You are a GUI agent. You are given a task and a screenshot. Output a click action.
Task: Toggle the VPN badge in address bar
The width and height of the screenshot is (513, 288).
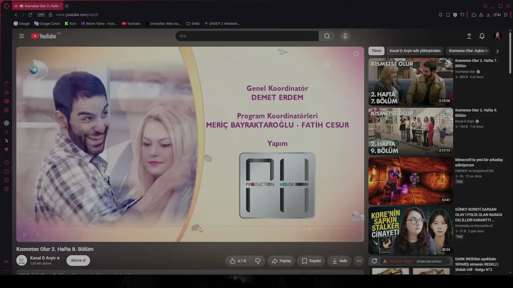[41, 15]
